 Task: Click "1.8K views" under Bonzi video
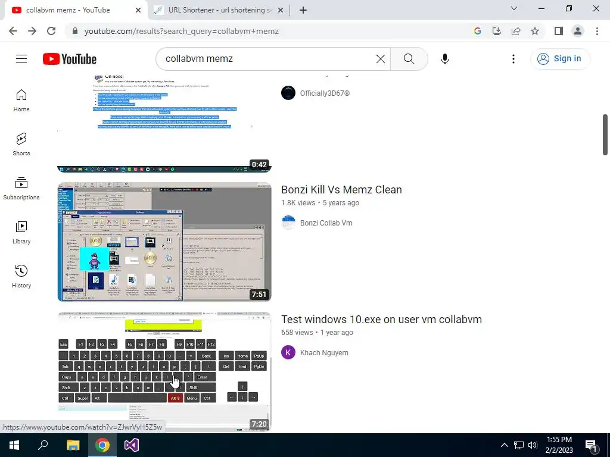pos(298,203)
